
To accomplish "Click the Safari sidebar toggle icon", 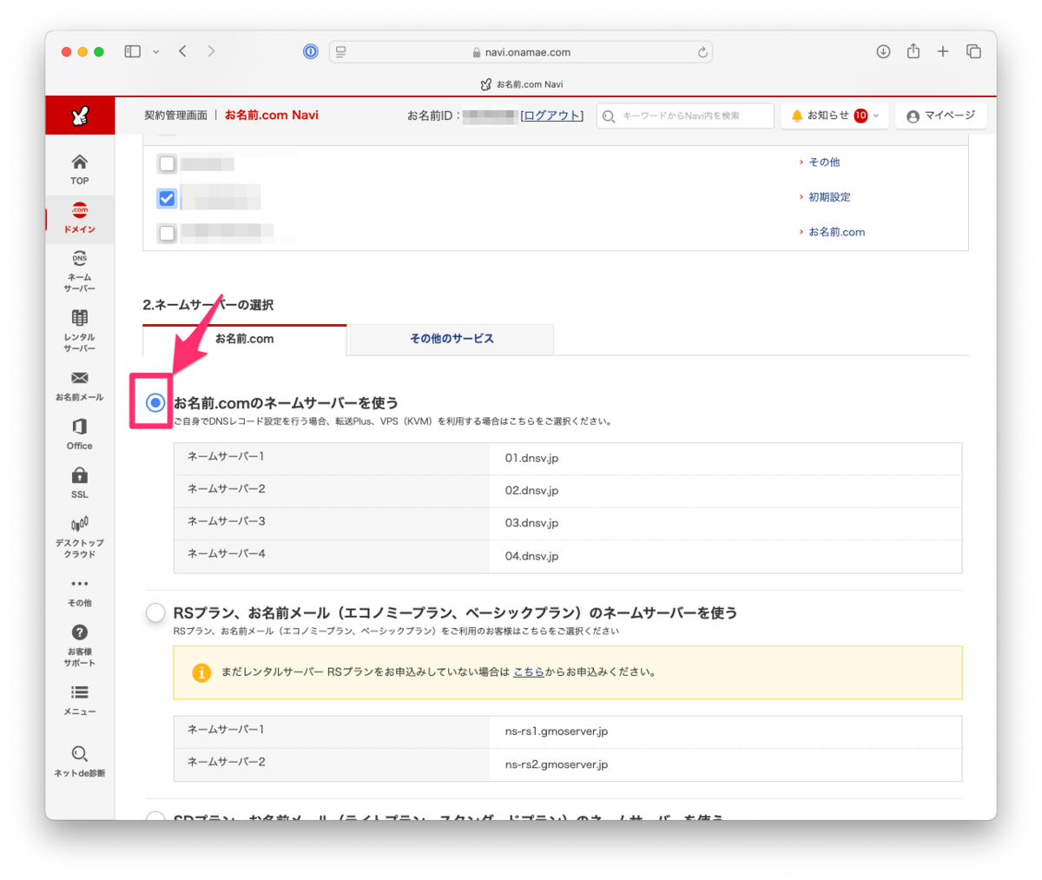I will pyautogui.click(x=133, y=52).
